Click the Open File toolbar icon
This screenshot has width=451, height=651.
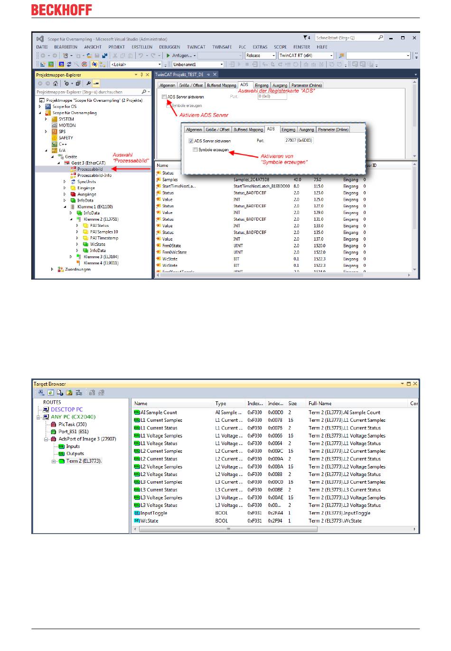89,56
